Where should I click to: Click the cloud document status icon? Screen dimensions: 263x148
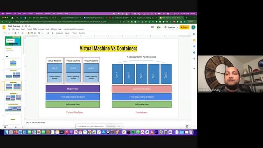[x=29, y=26]
